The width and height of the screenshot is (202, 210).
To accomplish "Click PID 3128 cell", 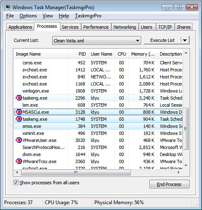I will pos(80,112).
